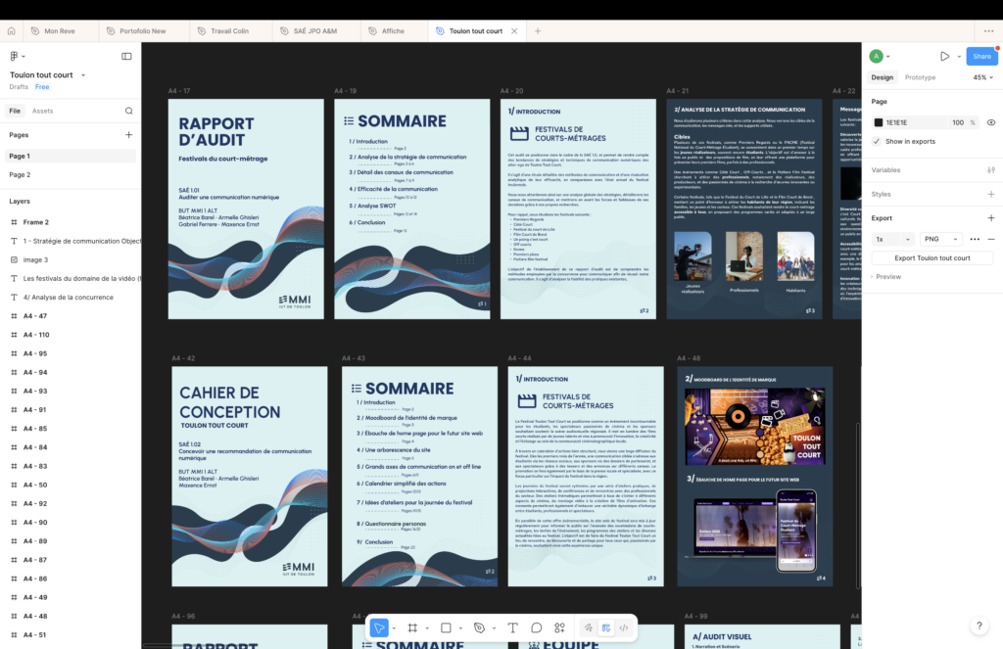Switch to the SAÉ JPO A&M tab
1003x649 pixels.
tap(314, 30)
